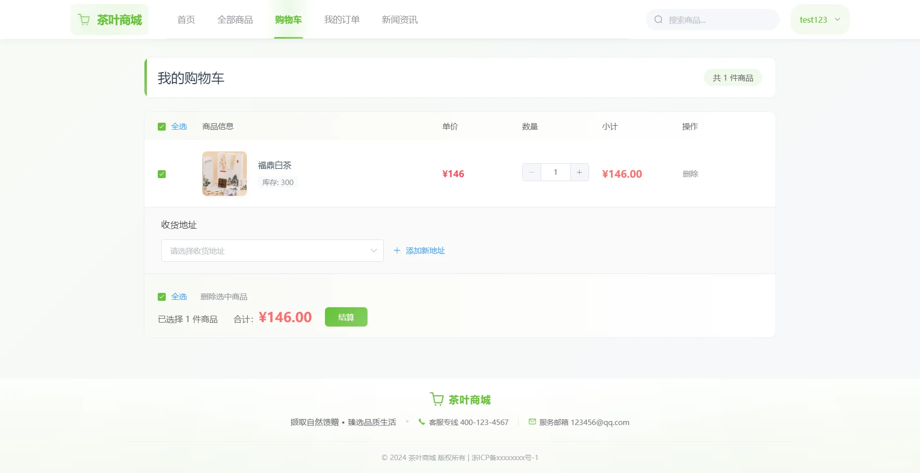Uncheck the top 全选 select-all checkbox
920x473 pixels.
(162, 126)
